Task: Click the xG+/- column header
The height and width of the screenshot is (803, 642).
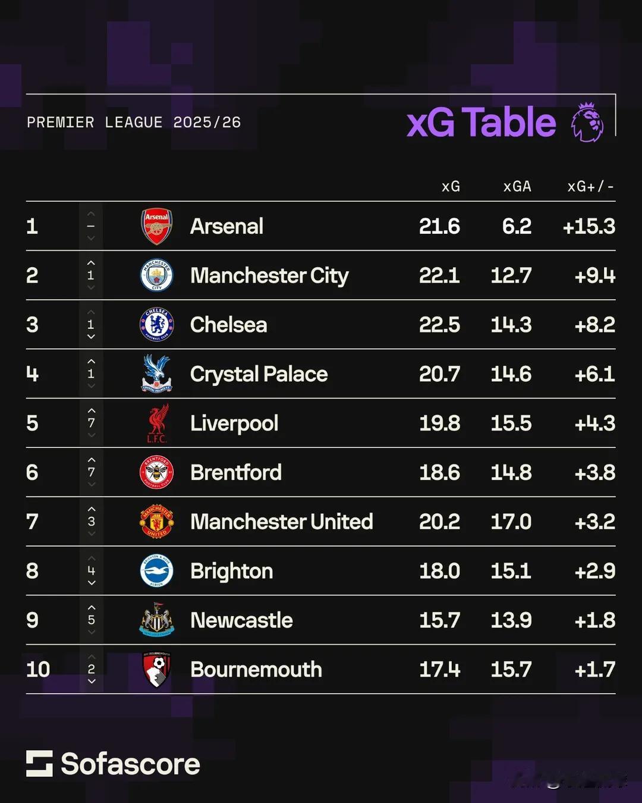Action: pyautogui.click(x=591, y=186)
